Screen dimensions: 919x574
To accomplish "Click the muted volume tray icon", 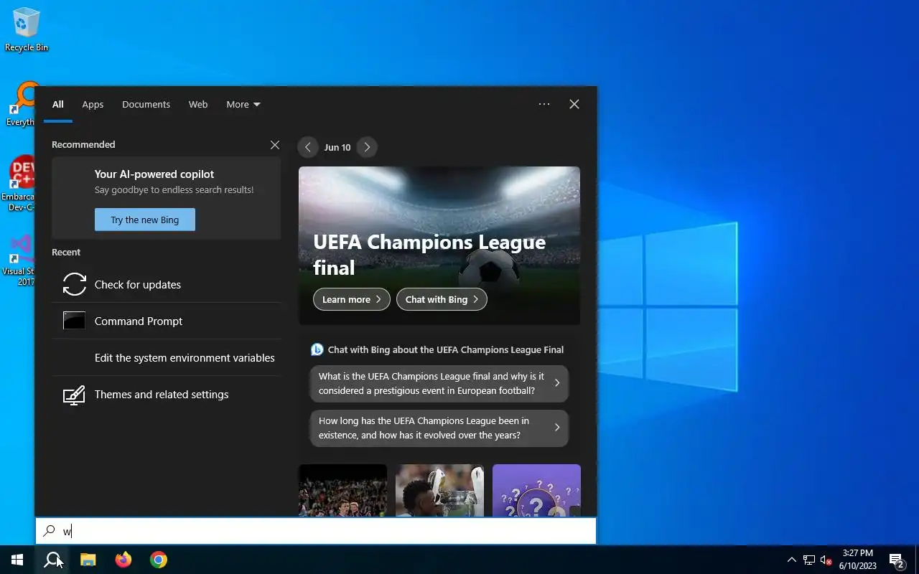I will pyautogui.click(x=826, y=560).
